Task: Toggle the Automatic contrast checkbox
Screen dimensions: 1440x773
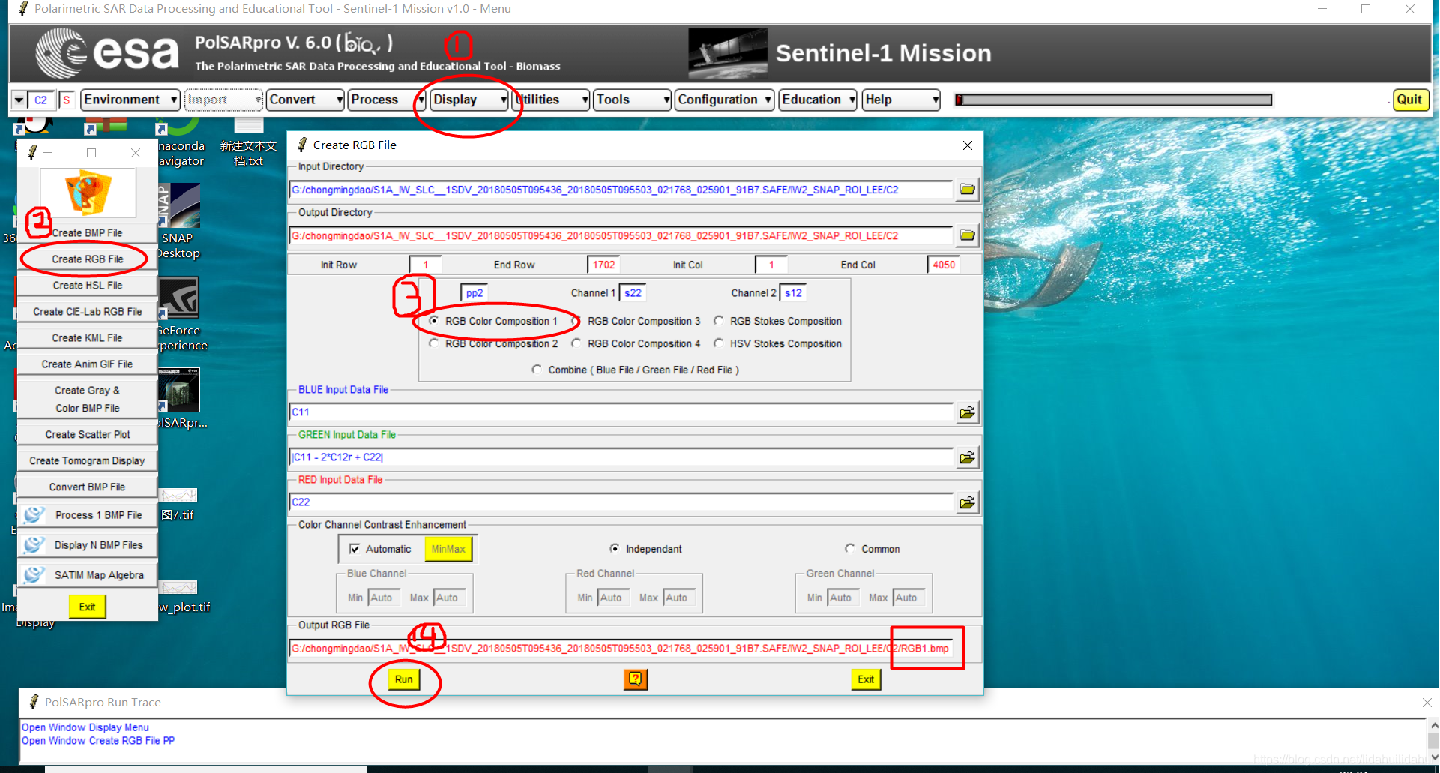Action: tap(355, 549)
